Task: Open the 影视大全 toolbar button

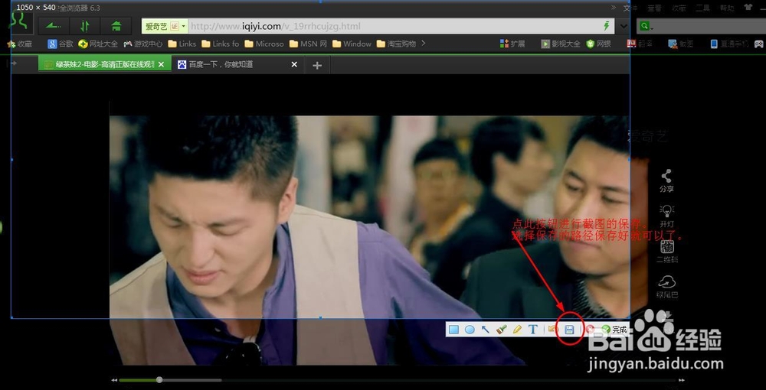Action: 561,44
